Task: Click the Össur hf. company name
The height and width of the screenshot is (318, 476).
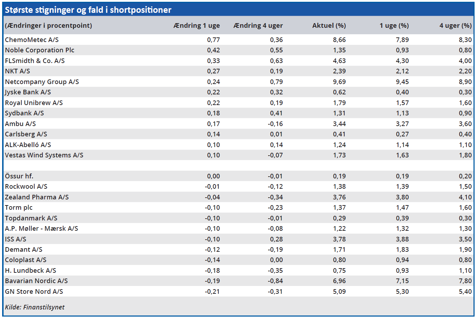Action: [19, 176]
